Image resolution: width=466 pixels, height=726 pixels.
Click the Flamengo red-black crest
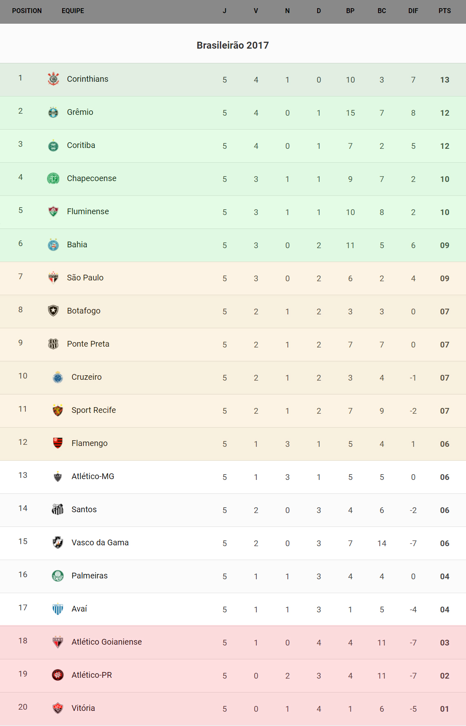58,443
